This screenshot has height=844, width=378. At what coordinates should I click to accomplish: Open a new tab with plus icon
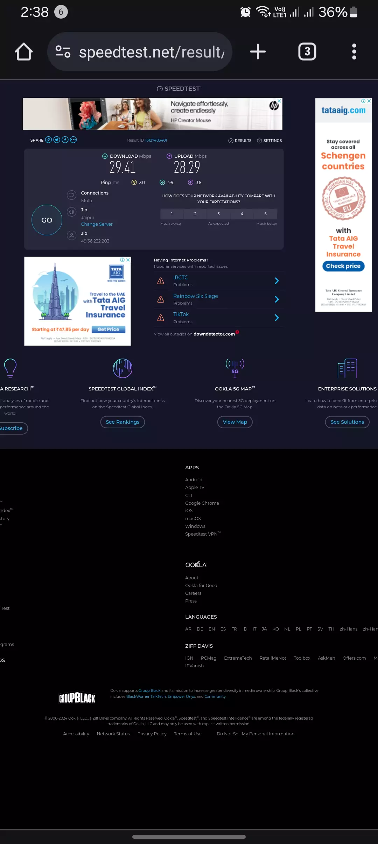click(258, 52)
